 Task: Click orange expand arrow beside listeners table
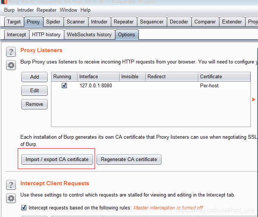(253, 99)
